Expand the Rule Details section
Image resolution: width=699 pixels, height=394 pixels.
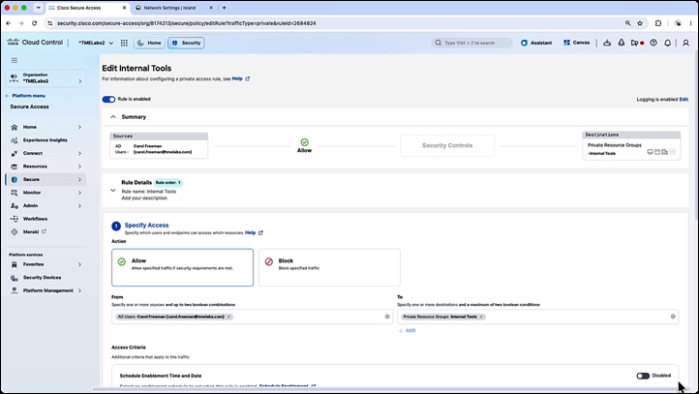point(112,191)
